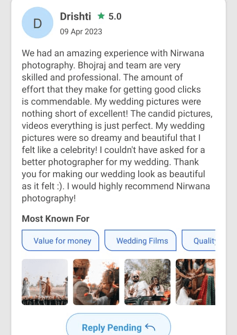Click the review text paragraph
The width and height of the screenshot is (237, 335).
(x=117, y=126)
